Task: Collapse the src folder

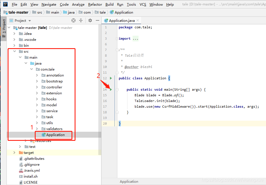Action: 15,51
